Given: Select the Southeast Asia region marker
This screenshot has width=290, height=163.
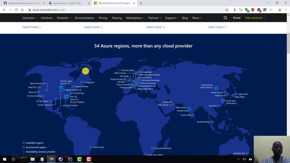Looking at the screenshot, I should pos(213,122).
